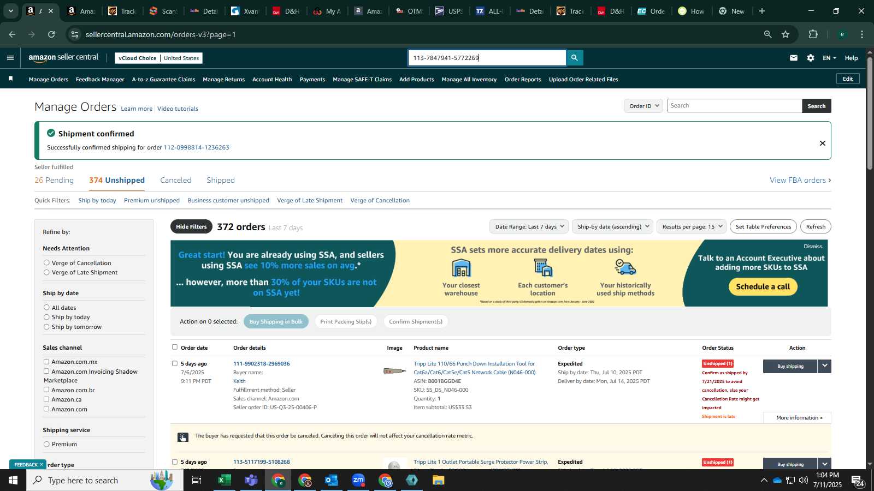Click the Refresh orders button
The image size is (874, 491).
[816, 226]
